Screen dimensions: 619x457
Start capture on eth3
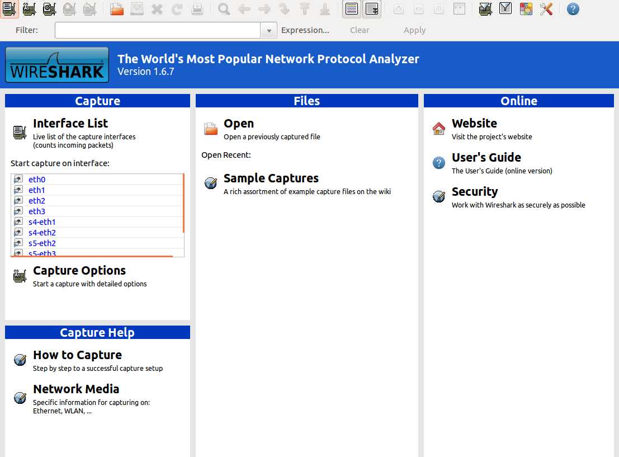37,211
